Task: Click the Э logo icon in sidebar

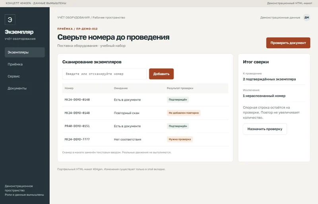Action: [x=10, y=20]
